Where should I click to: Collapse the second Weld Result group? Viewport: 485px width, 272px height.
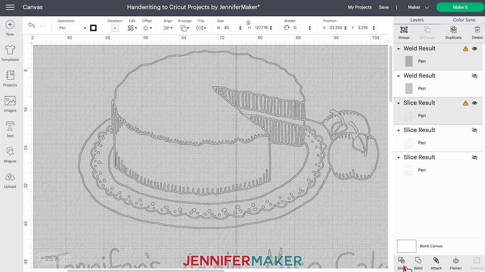click(399, 76)
